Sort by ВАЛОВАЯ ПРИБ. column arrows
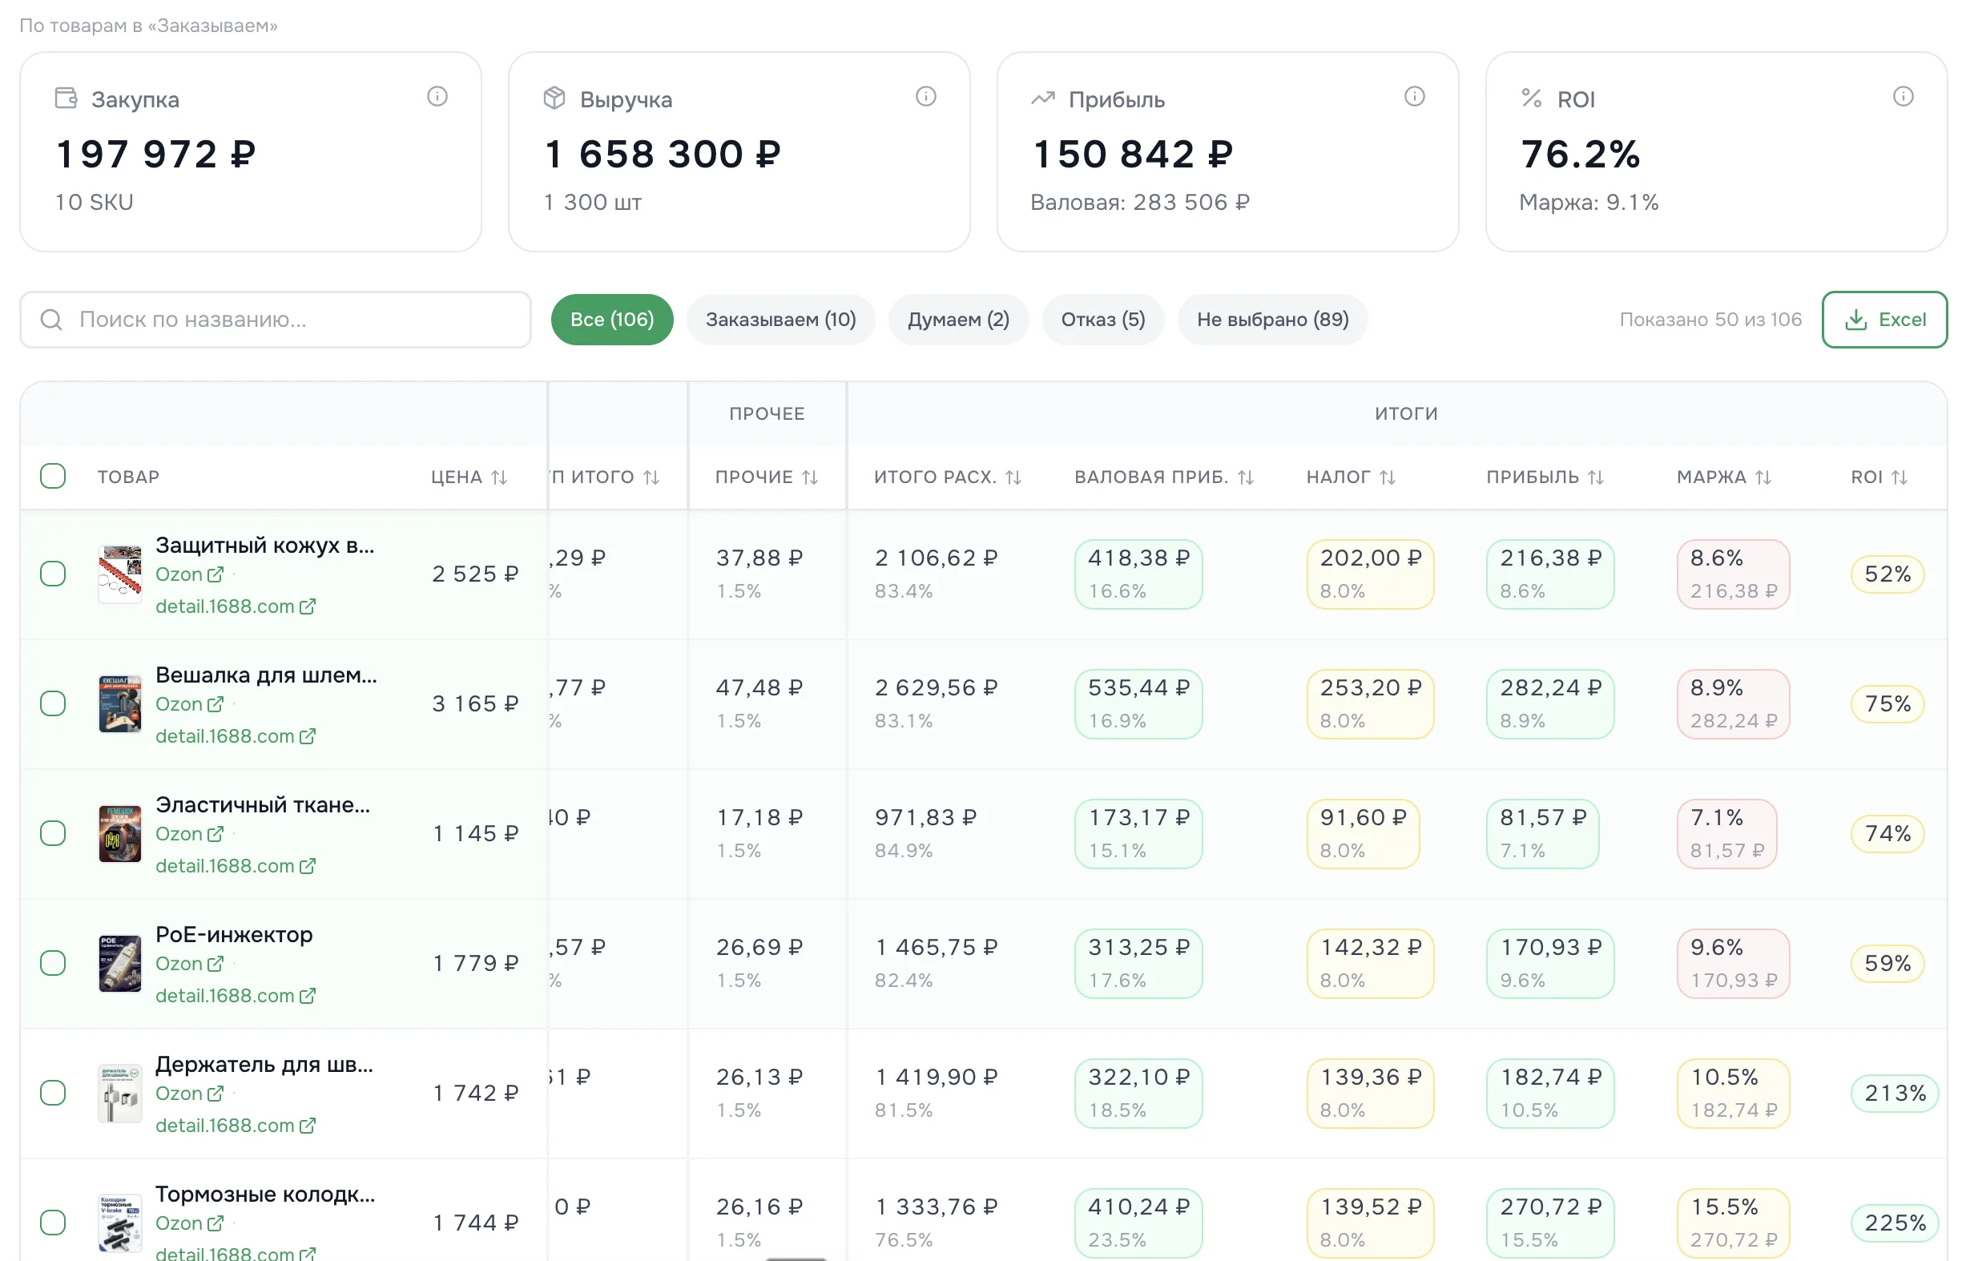The width and height of the screenshot is (1966, 1261). pyautogui.click(x=1246, y=477)
